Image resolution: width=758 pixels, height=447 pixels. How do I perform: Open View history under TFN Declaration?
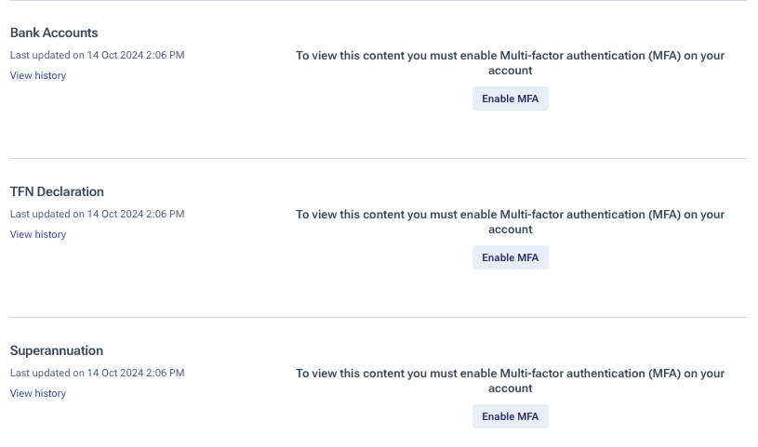tap(38, 234)
